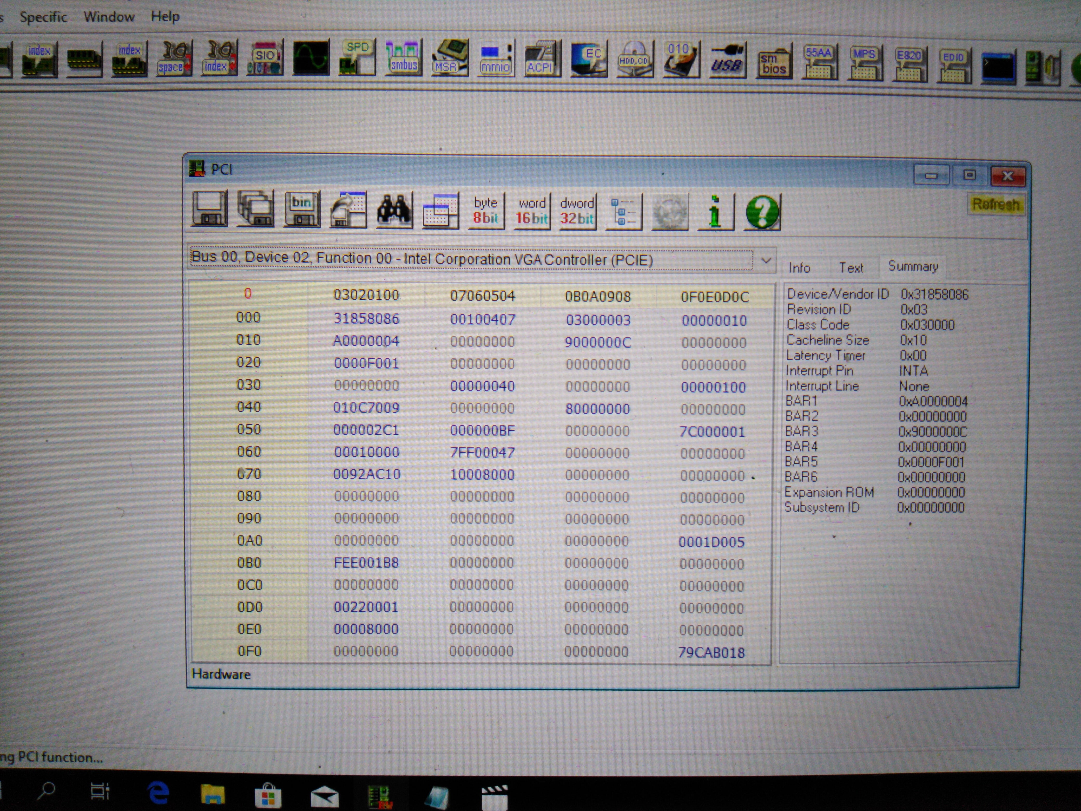Open the MSR CPU registers icon
This screenshot has width=1081, height=811.
point(450,59)
